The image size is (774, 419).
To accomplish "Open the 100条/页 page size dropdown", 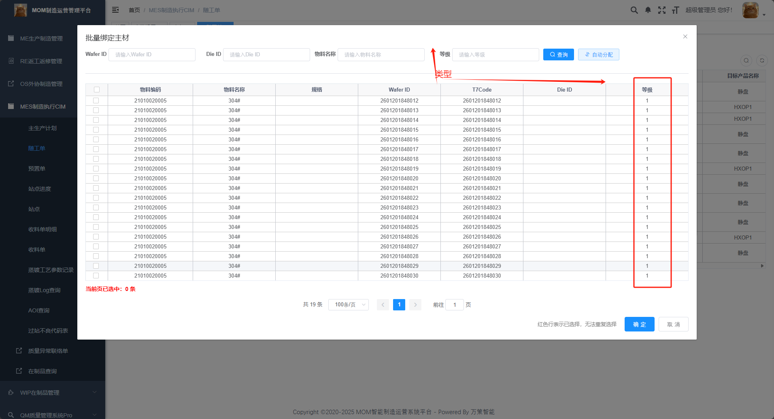I will [x=349, y=305].
